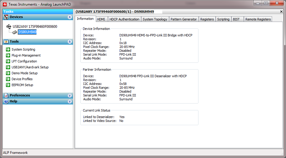Click the green arrow icon next to Plug-in Management

click(8, 55)
